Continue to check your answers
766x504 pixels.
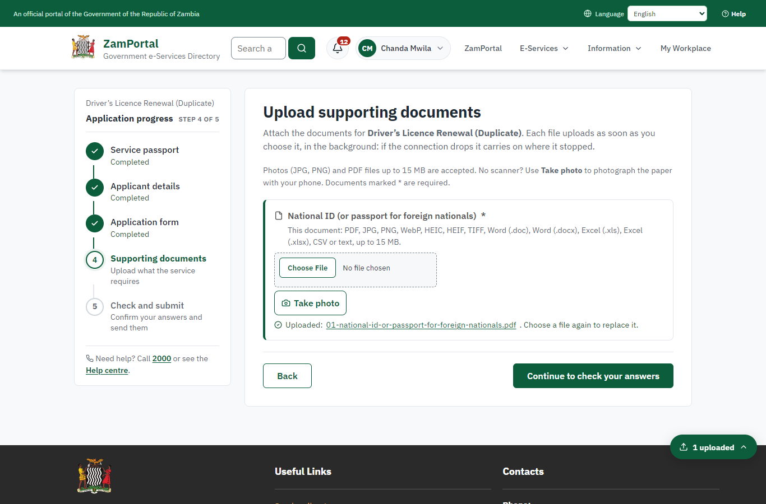[x=593, y=376]
